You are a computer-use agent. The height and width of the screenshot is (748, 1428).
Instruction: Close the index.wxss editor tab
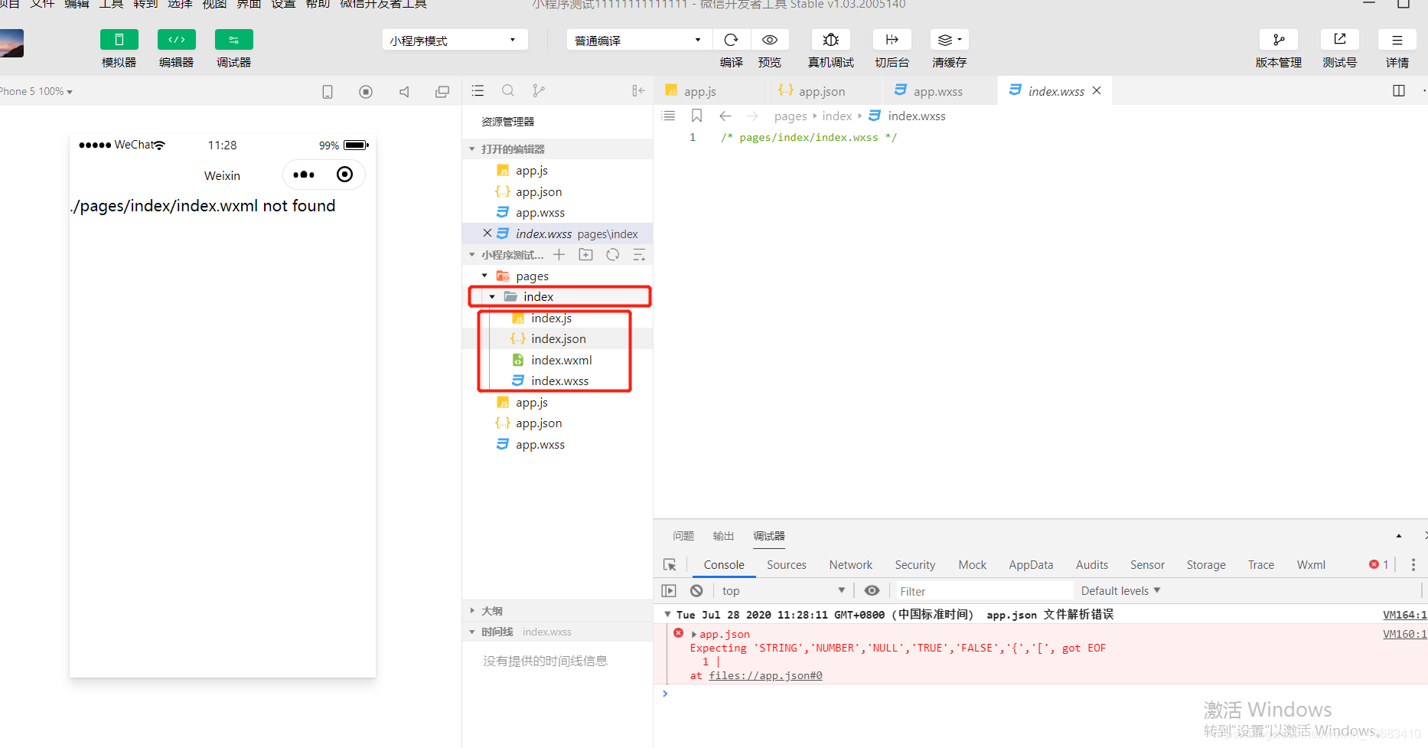tap(1097, 90)
